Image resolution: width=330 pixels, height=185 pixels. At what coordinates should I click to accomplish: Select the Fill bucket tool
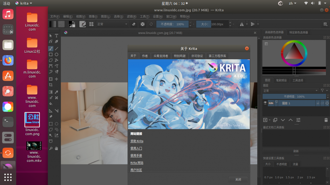click(x=51, y=104)
